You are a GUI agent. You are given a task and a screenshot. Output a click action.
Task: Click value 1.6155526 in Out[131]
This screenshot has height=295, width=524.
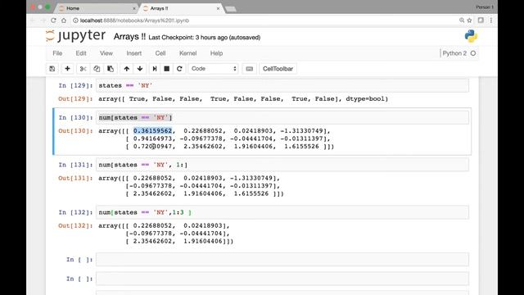[251, 193]
